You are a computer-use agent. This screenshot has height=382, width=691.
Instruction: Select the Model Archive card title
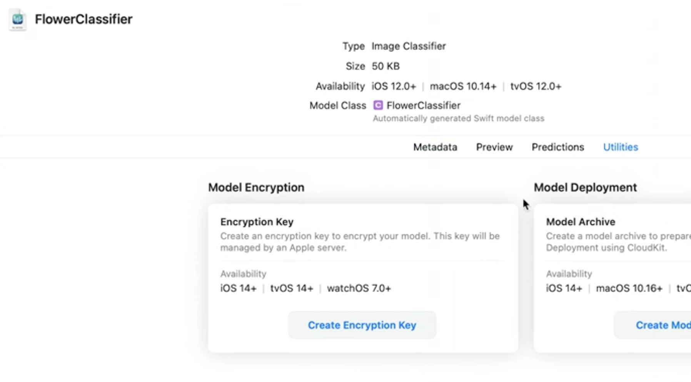point(580,222)
